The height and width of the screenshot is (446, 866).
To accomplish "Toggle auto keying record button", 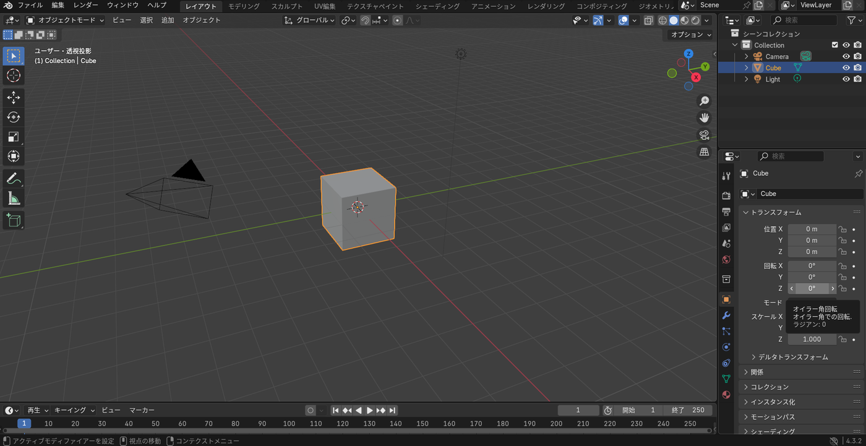I will tap(311, 410).
